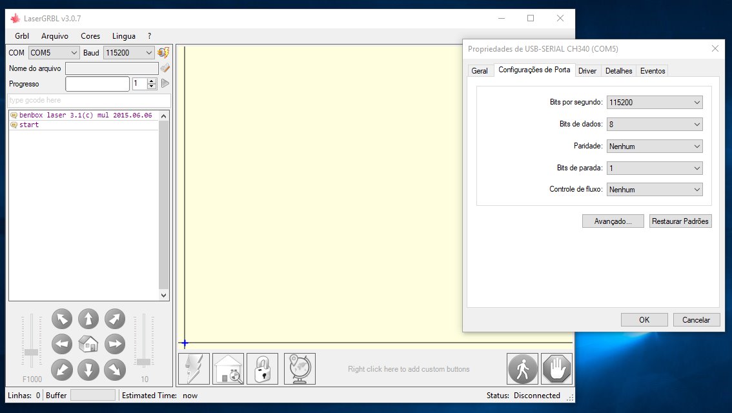732x413 pixels.
Task: Click the stop hand feed hold button
Action: 556,368
